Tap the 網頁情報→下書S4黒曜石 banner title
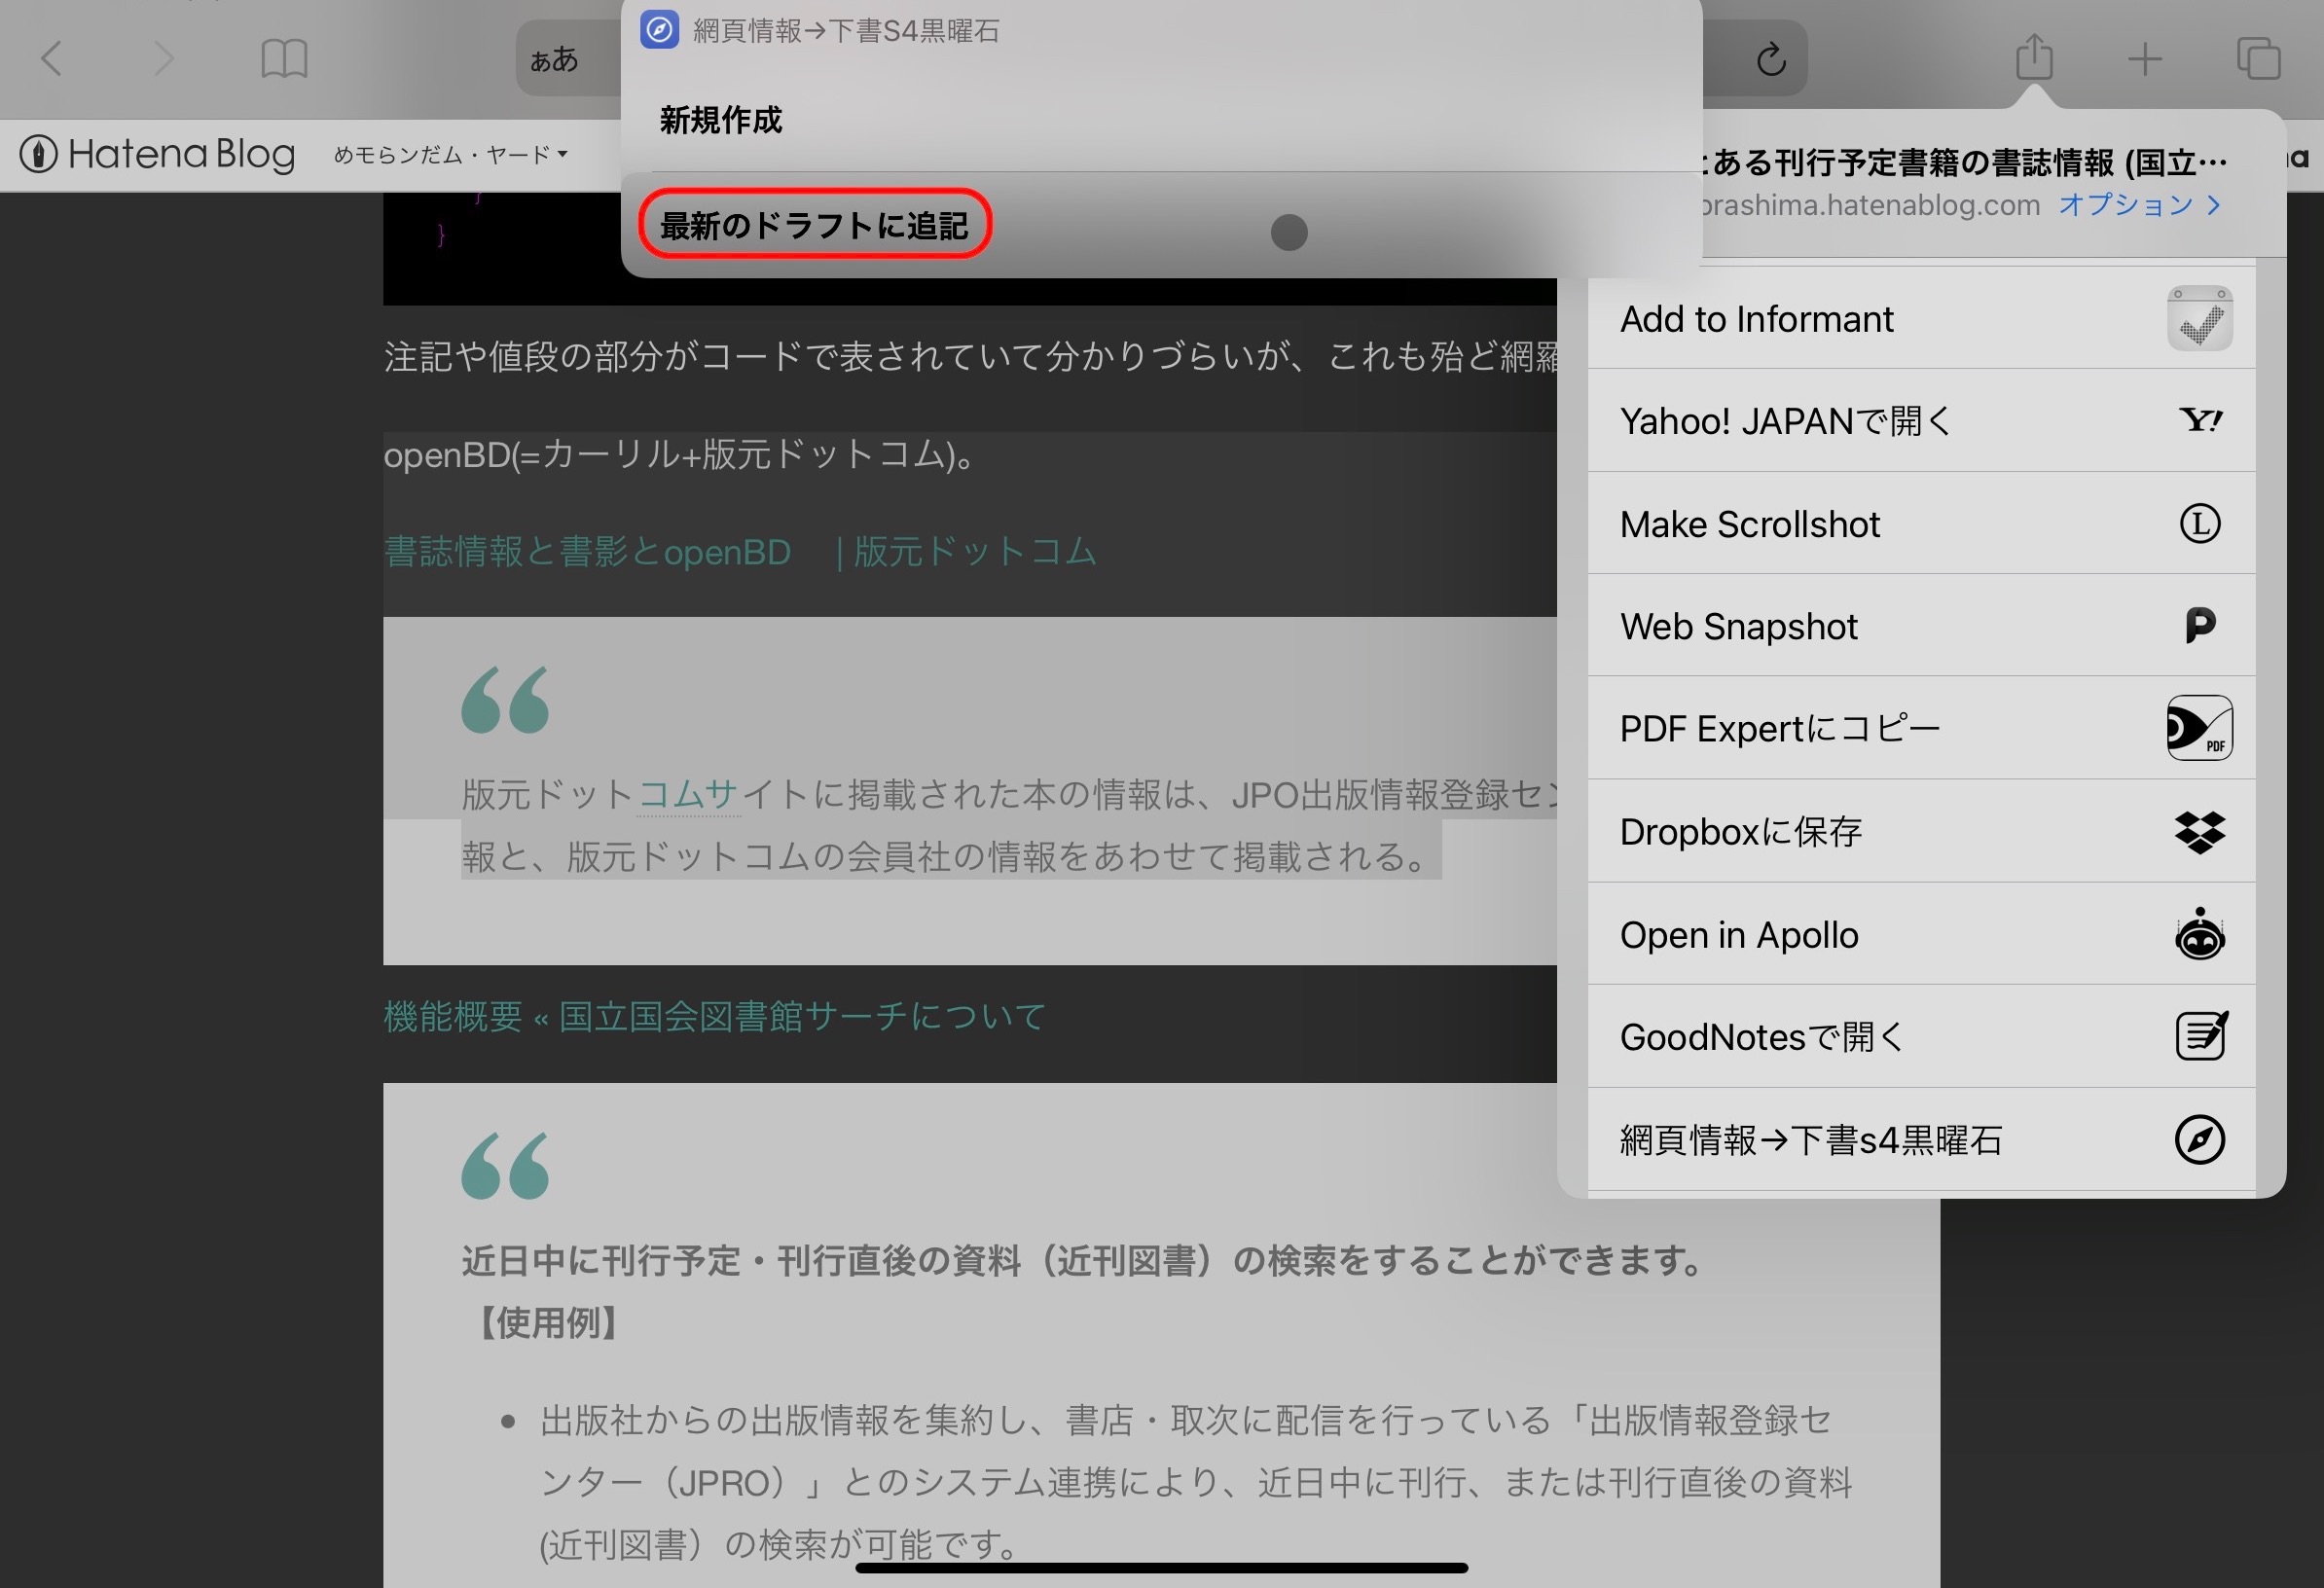This screenshot has height=1588, width=2324. tap(846, 30)
